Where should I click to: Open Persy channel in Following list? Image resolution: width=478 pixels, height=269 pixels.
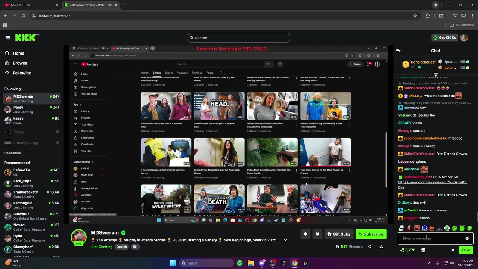point(32,109)
